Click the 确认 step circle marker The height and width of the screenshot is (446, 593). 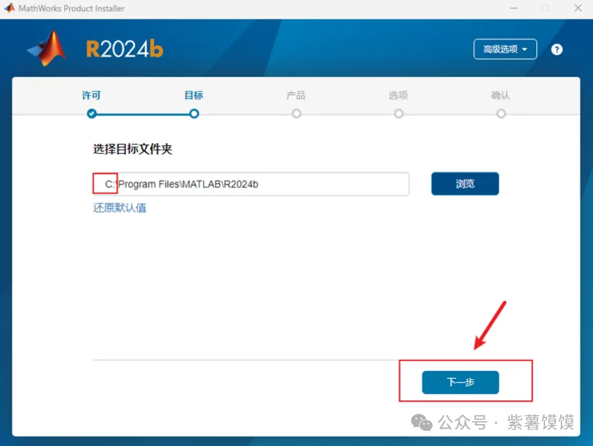pos(501,114)
